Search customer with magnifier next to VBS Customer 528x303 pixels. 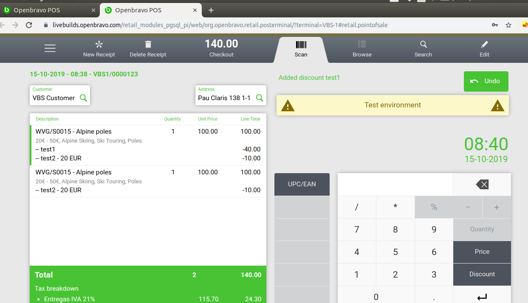coord(83,98)
